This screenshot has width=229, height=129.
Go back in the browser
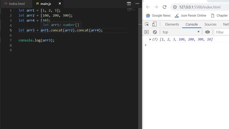[x=148, y=7]
